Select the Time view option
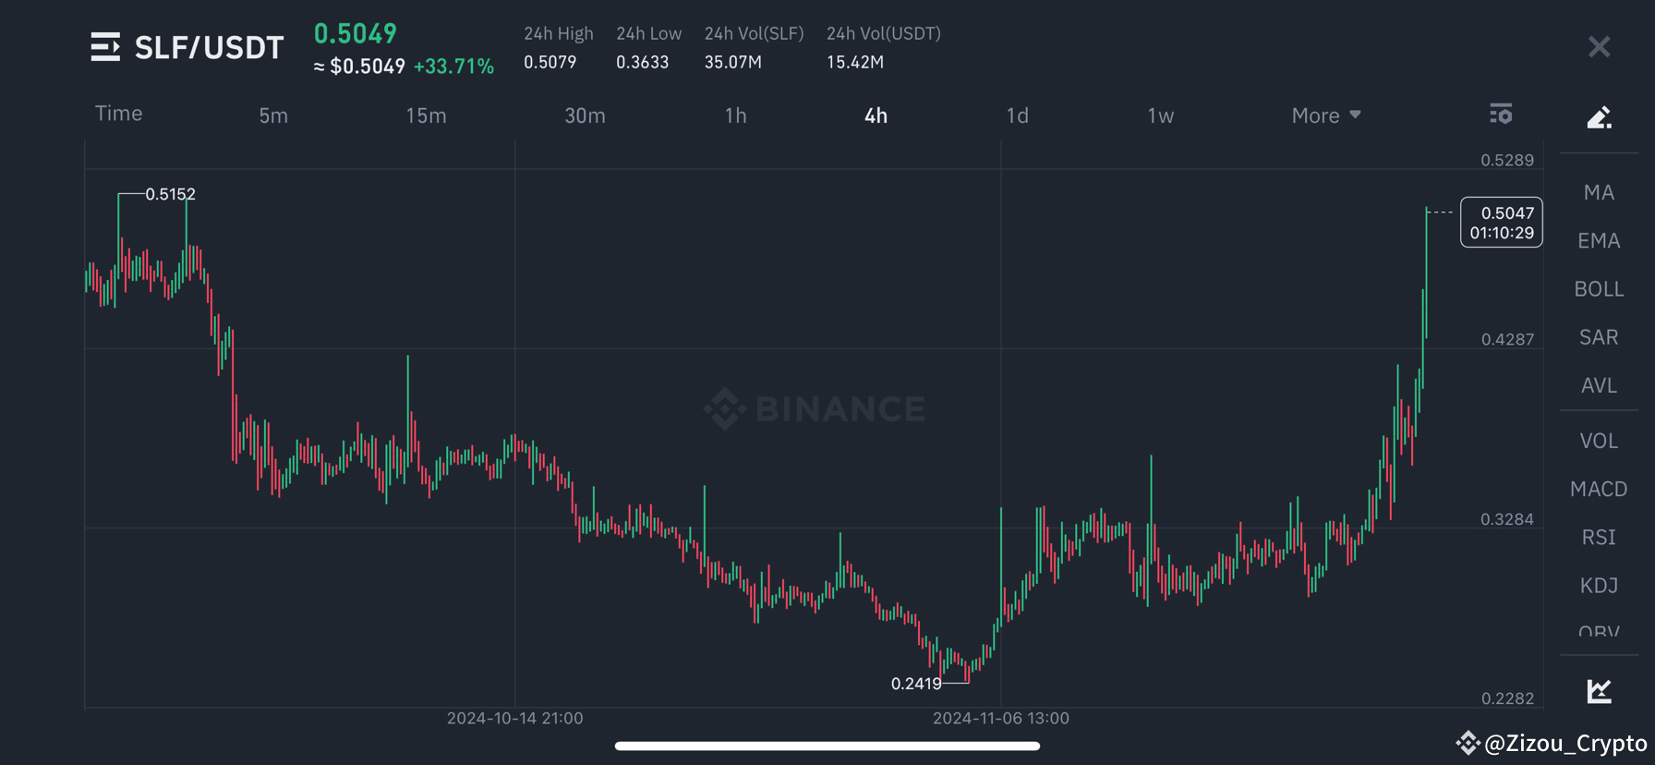Viewport: 1655px width, 765px height. [x=118, y=113]
